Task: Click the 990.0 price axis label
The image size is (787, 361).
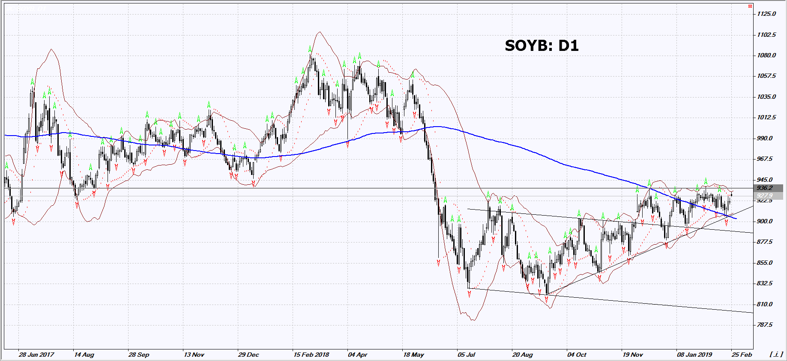Action: [x=765, y=138]
